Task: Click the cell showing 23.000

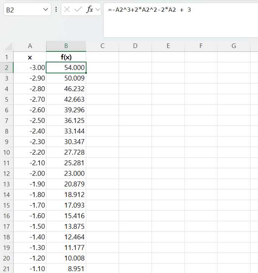Action: coord(66,174)
